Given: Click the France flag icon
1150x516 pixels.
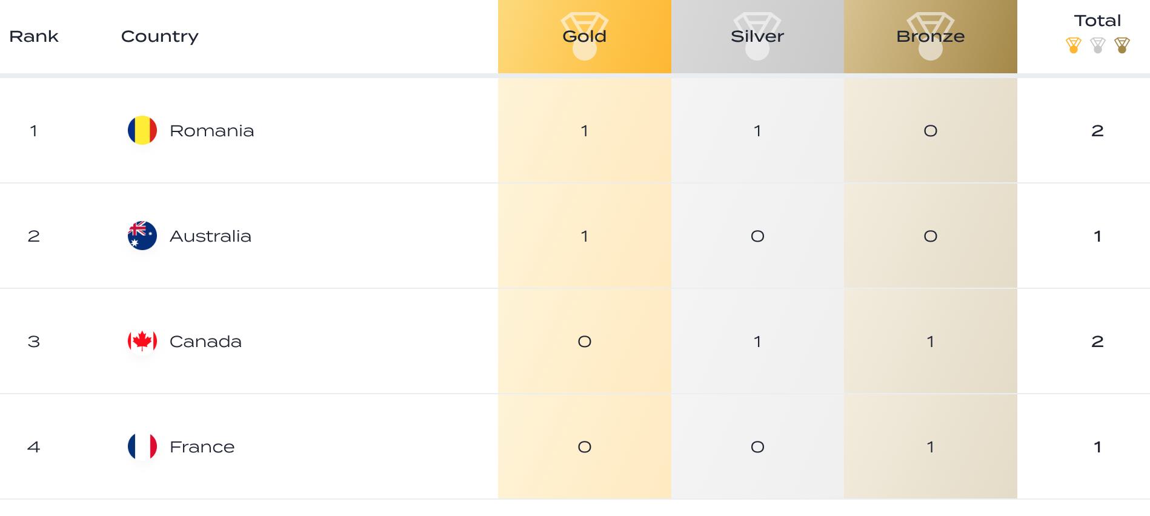Looking at the screenshot, I should coord(142,446).
